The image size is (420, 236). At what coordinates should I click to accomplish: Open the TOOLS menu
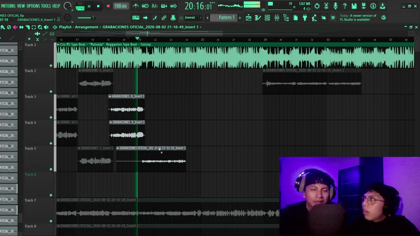46,6
